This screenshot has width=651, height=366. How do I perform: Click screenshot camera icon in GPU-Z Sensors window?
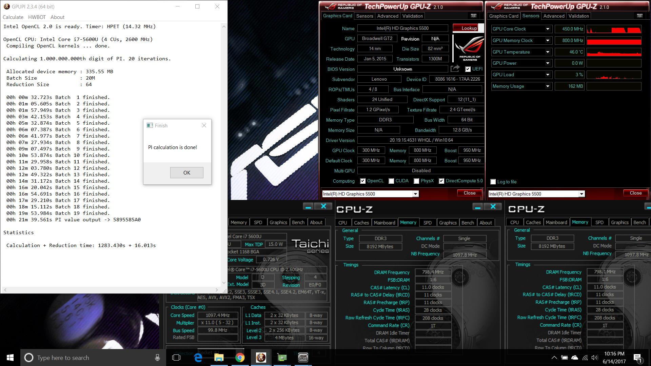[x=640, y=16]
